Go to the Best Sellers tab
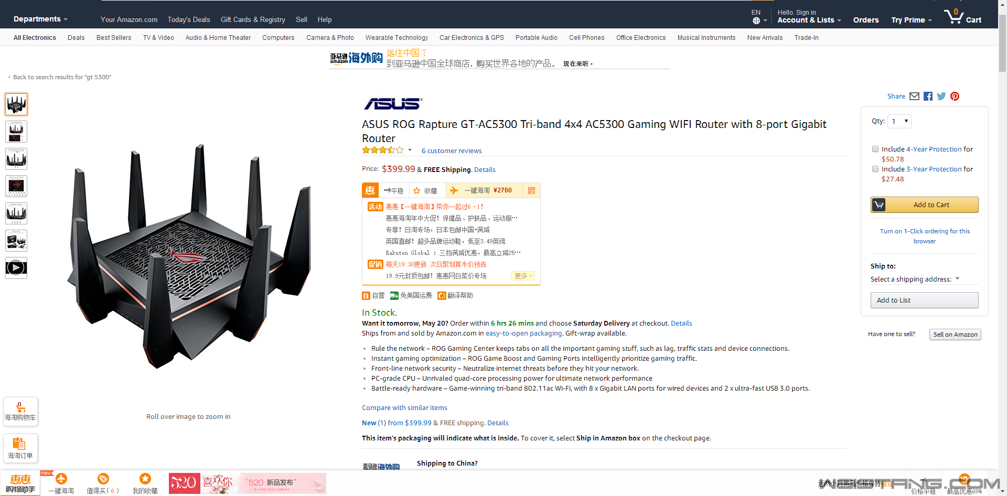Screen dimensions: 1007x496 [114, 37]
